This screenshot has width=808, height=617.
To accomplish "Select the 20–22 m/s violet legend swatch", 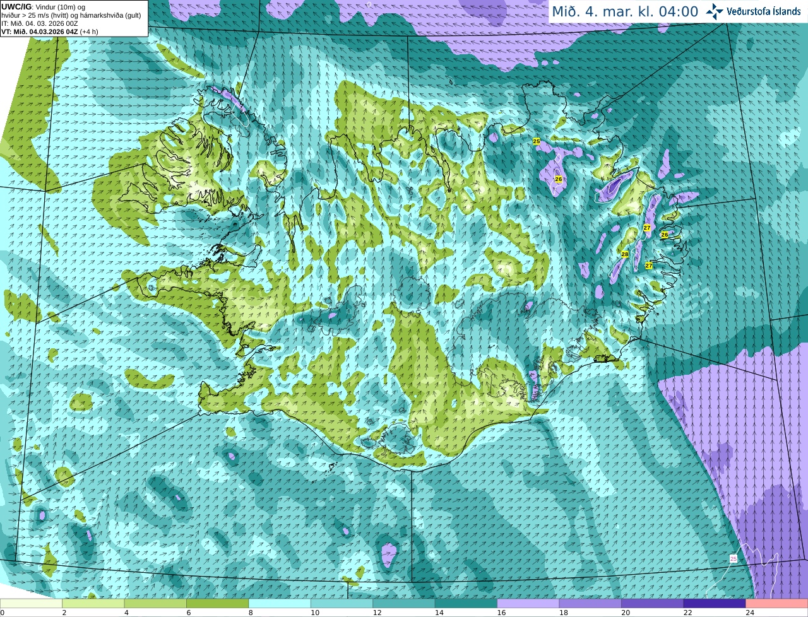I will 653,604.
